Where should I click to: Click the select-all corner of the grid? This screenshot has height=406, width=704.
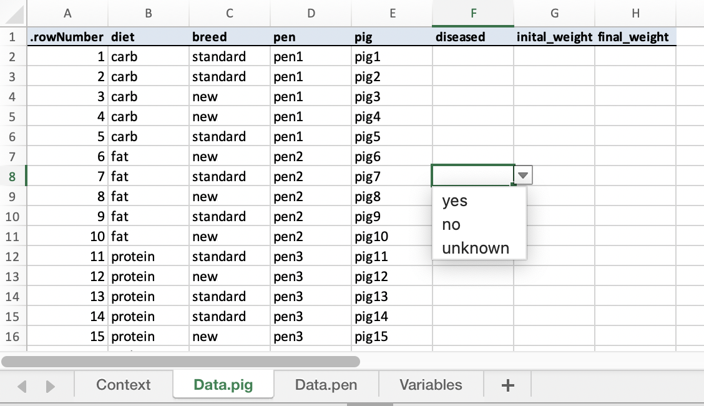[12, 13]
